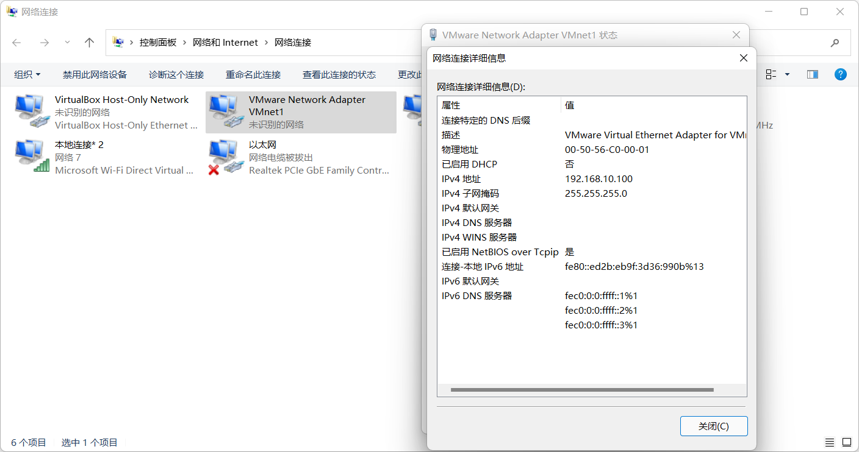
Task: Select the 物理地址 row
Action: click(592, 149)
